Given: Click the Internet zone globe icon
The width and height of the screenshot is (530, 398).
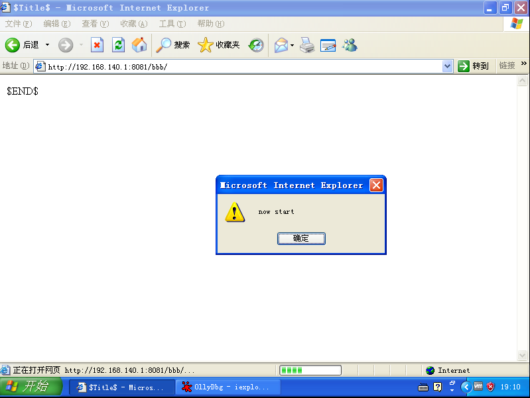Looking at the screenshot, I should [431, 370].
